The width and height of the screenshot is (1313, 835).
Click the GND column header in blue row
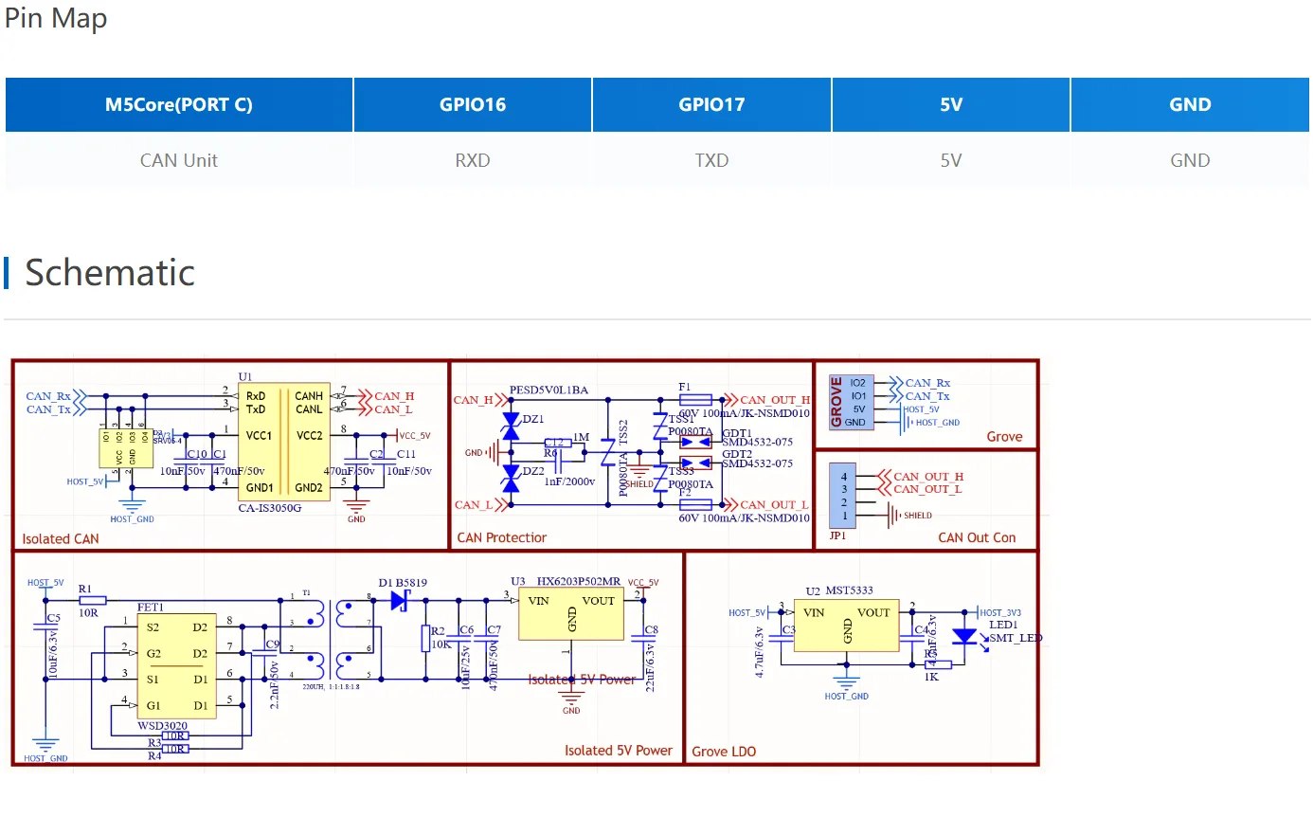pyautogui.click(x=1190, y=105)
